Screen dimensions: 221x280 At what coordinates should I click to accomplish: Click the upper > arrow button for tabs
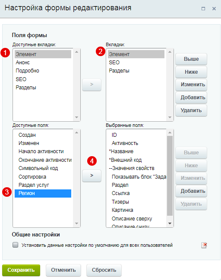(92, 85)
